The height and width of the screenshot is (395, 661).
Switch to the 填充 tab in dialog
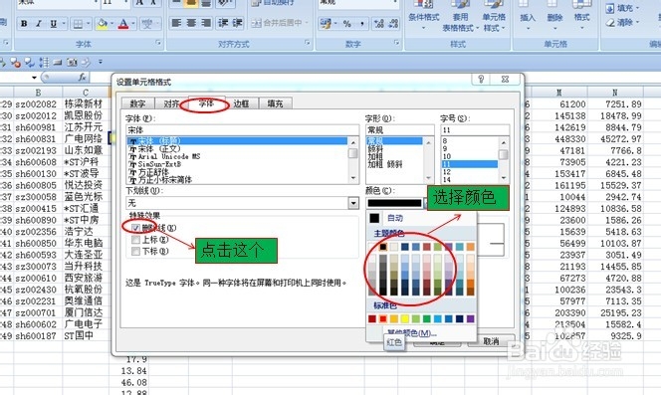point(276,103)
